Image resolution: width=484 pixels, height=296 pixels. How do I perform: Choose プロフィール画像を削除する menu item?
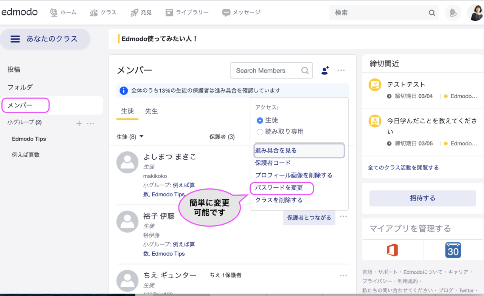point(294,175)
